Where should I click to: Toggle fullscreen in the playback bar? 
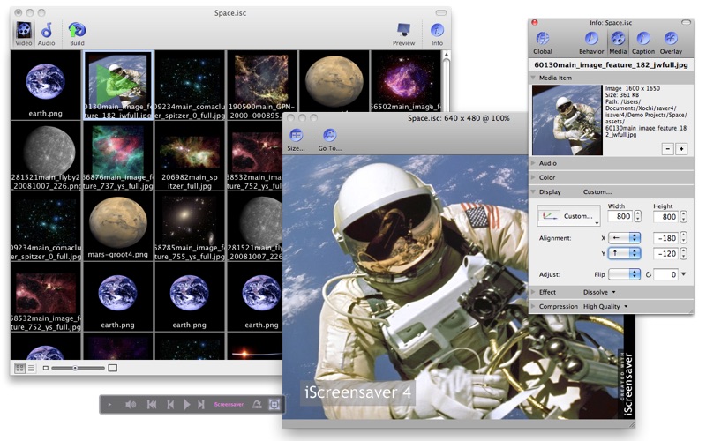pos(274,404)
